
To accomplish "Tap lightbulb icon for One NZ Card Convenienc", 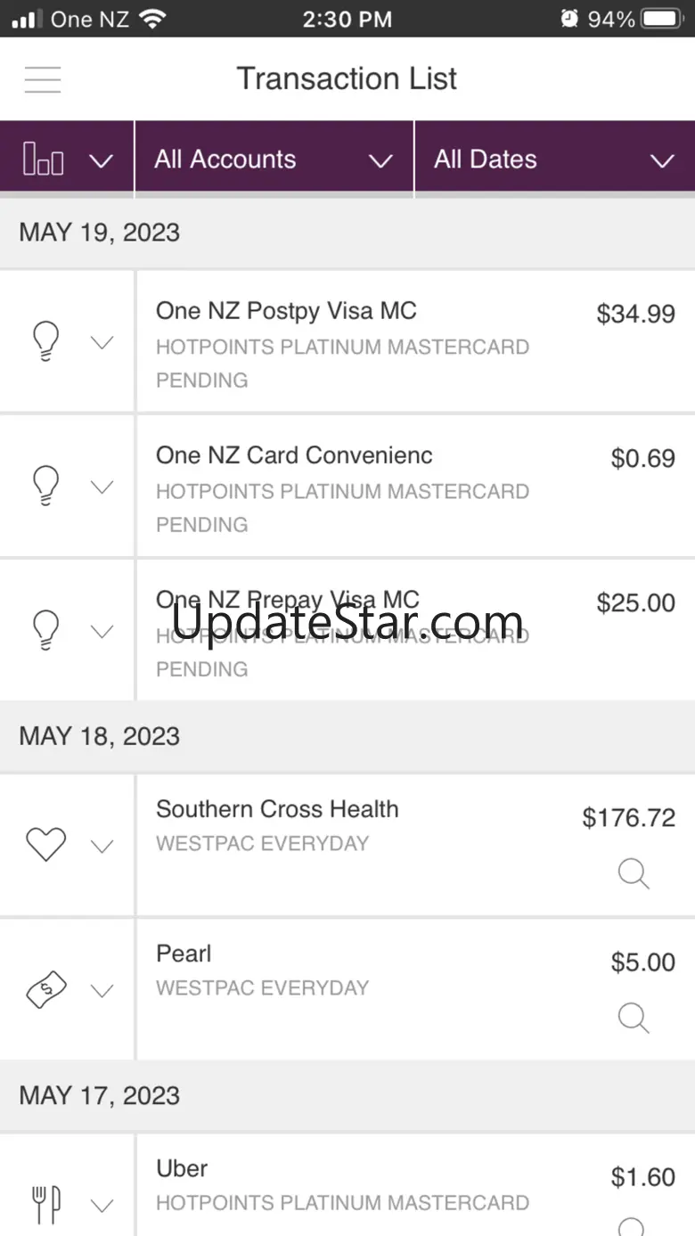I will (45, 486).
